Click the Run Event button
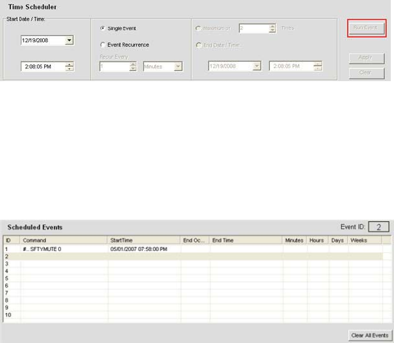This screenshot has width=394, height=343. [x=366, y=28]
